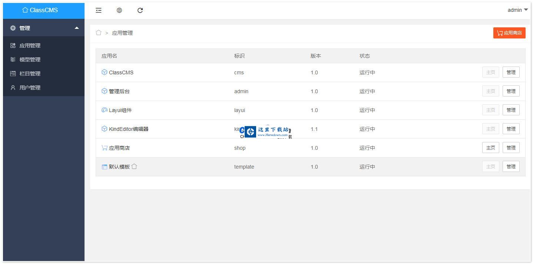Click the ClassCMS logo home icon
This screenshot has height=264, width=533.
[25, 10]
